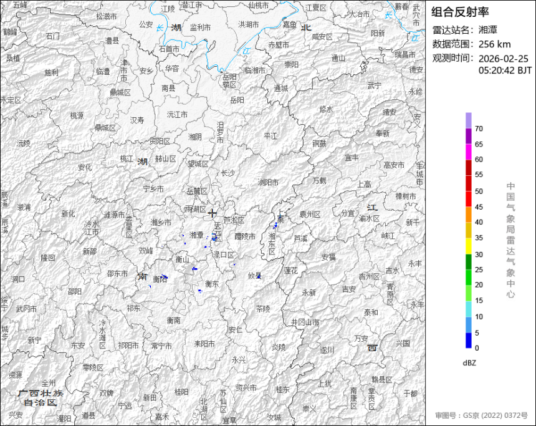Click the 广西壮族自治区 province label
The width and height of the screenshot is (536, 426).
point(41,397)
